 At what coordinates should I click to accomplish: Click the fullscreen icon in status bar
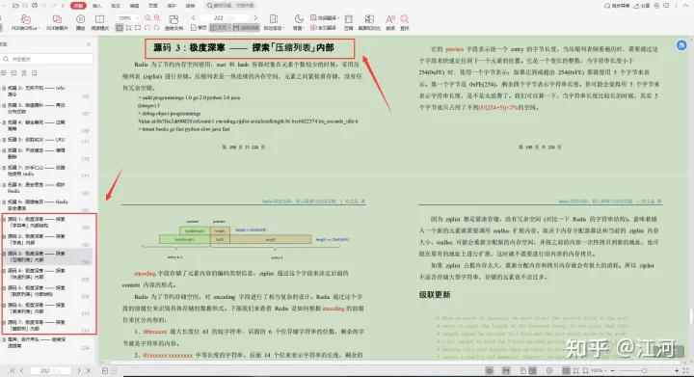coord(686,371)
